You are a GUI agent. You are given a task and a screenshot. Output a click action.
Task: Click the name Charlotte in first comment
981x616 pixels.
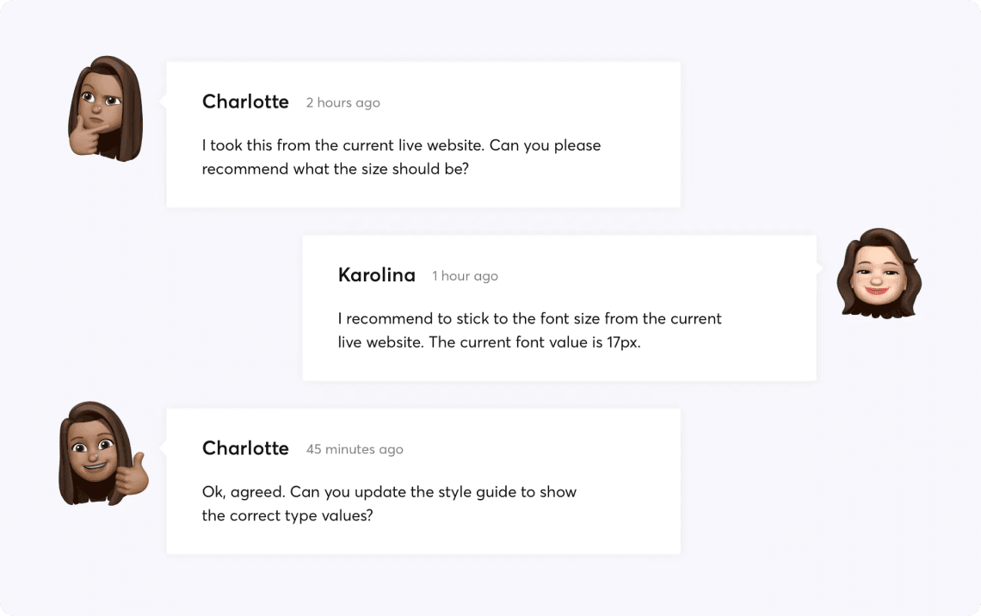[245, 102]
